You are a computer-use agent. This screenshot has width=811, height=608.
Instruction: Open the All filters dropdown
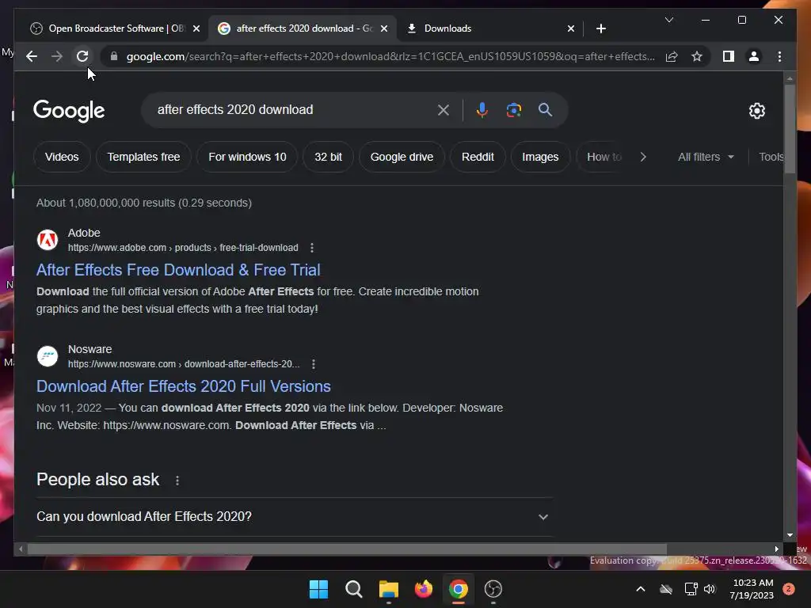[706, 157]
